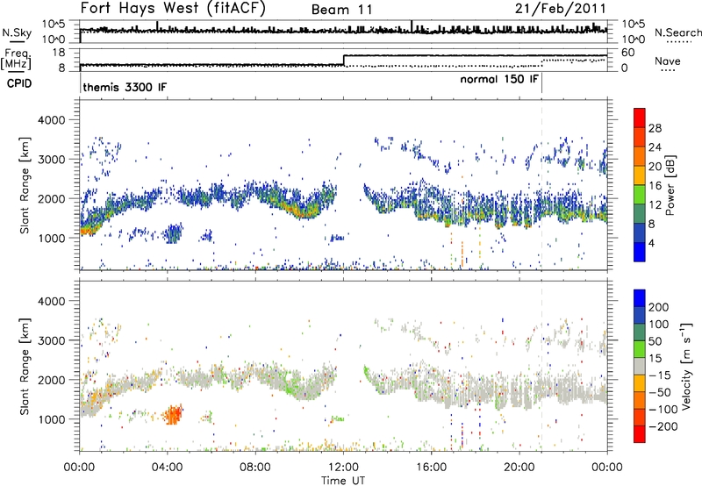Click the velocity colorbar value '-15'

(x=660, y=375)
